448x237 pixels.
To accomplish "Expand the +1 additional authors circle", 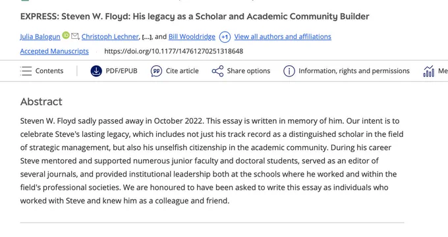I will coord(225,37).
